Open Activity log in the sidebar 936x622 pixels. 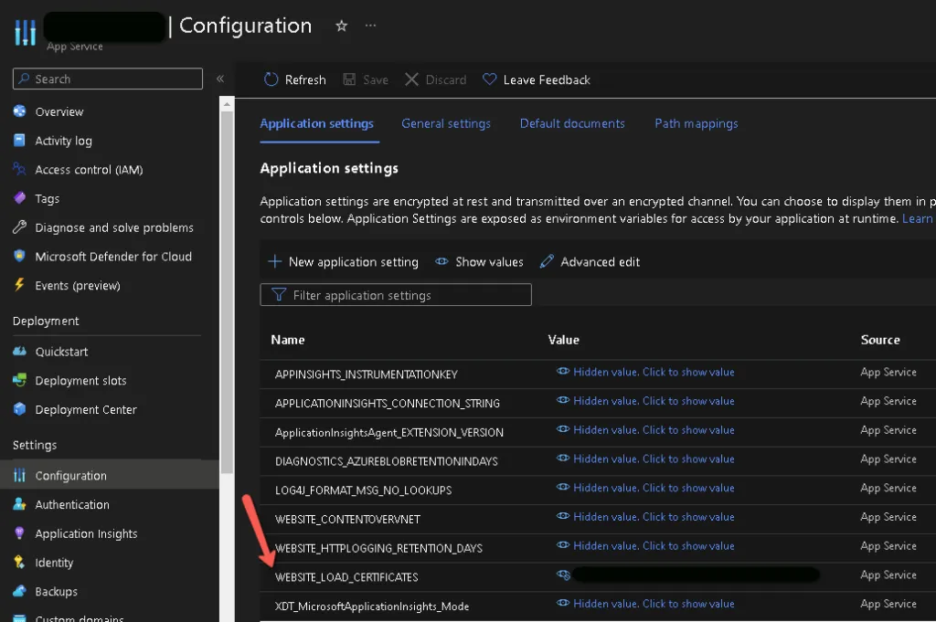tap(63, 141)
